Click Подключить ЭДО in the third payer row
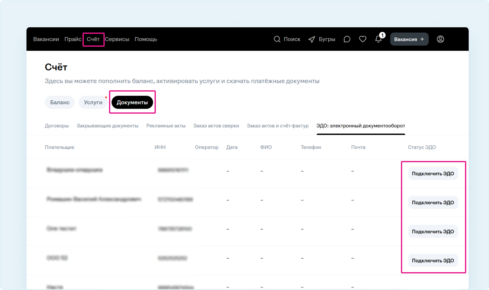 tap(433, 231)
